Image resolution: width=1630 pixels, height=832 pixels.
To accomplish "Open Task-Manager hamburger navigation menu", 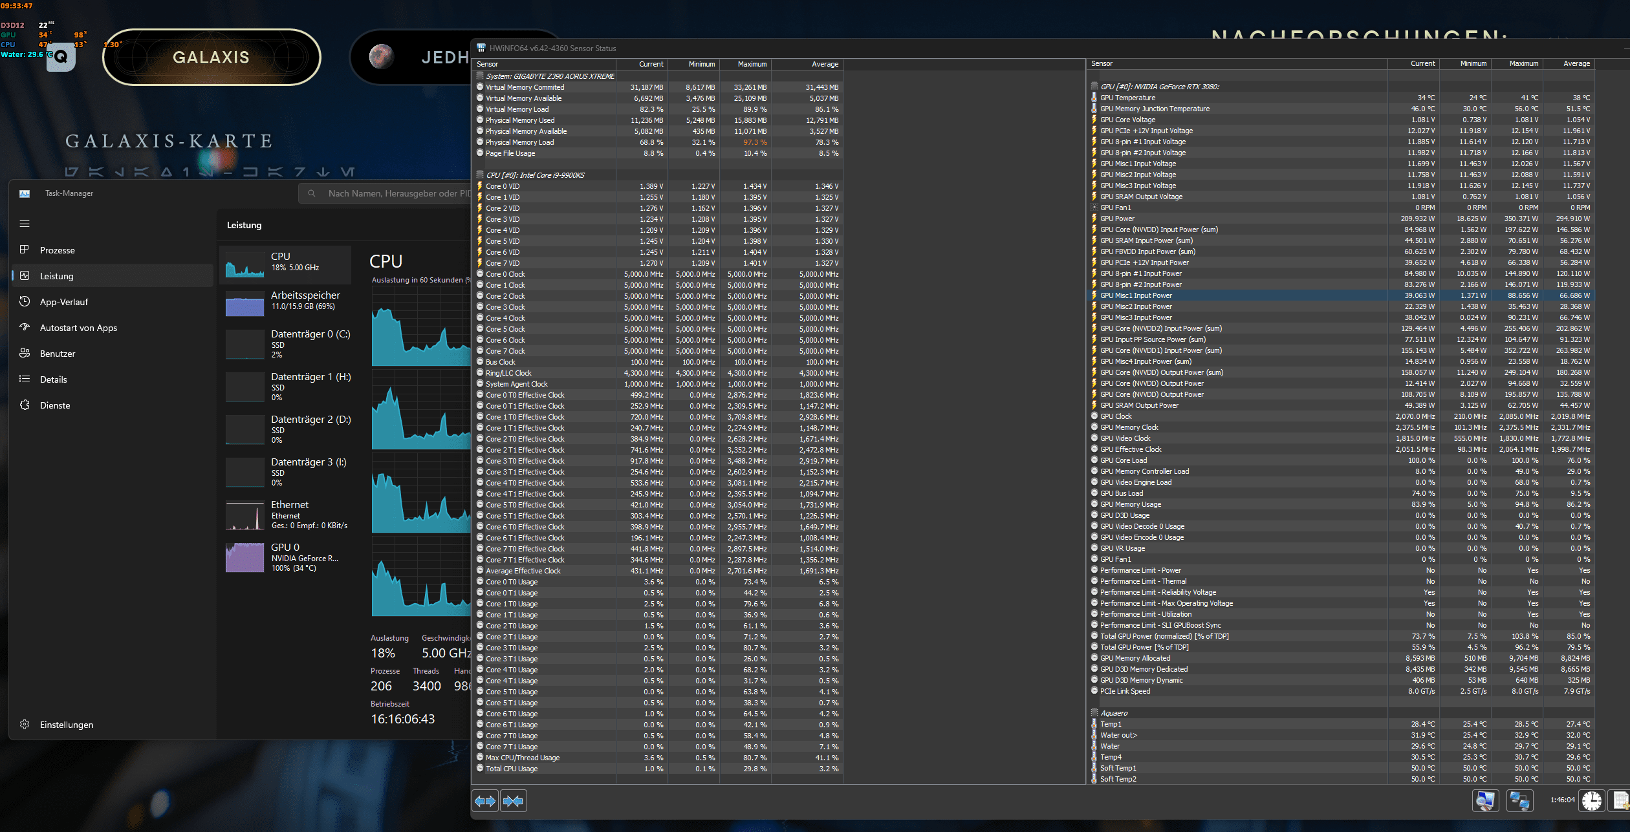I will [25, 224].
